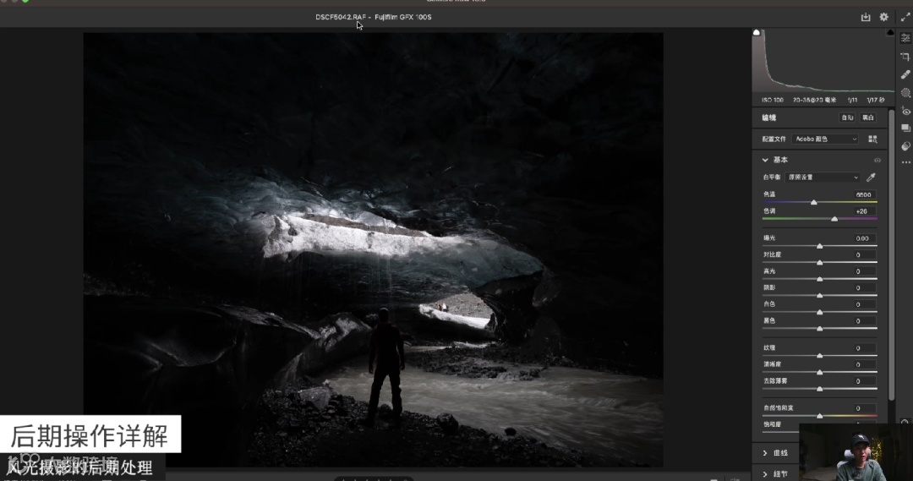The image size is (913, 481).
Task: Toggle shadow clipping warning in histogram
Action: pyautogui.click(x=757, y=33)
